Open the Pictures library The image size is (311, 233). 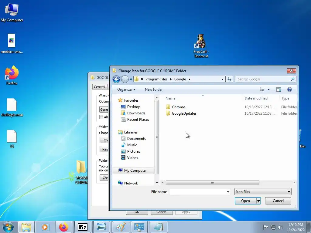pyautogui.click(x=134, y=151)
